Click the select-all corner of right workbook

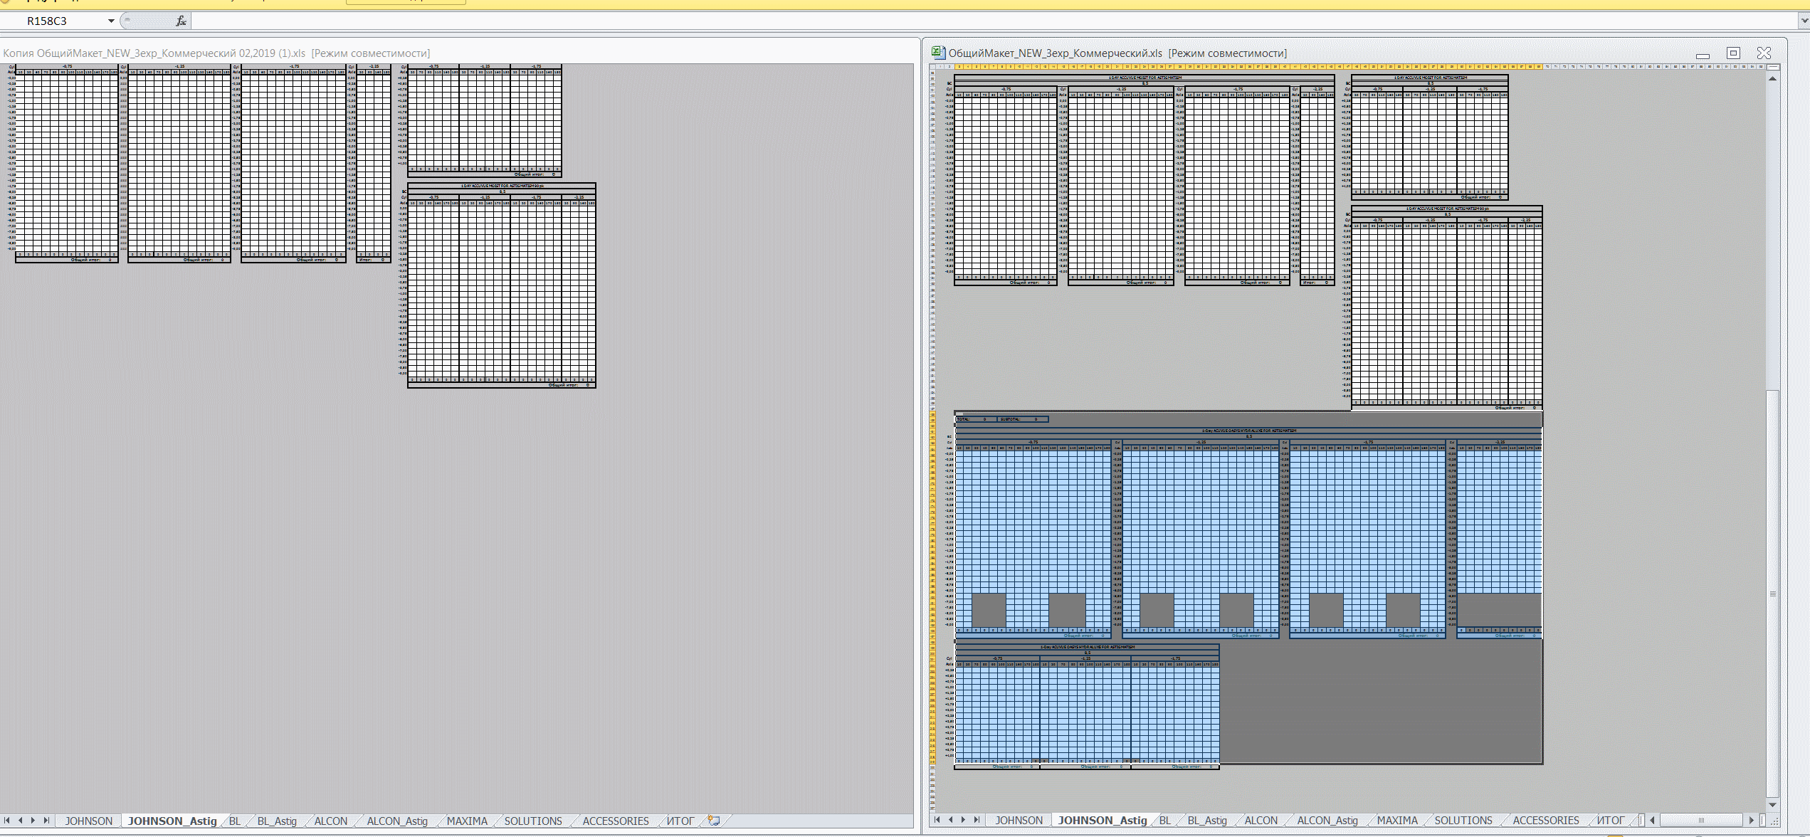click(933, 67)
